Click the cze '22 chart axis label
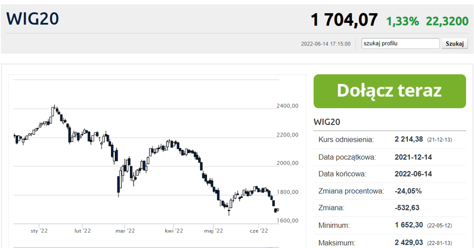 pyautogui.click(x=259, y=231)
